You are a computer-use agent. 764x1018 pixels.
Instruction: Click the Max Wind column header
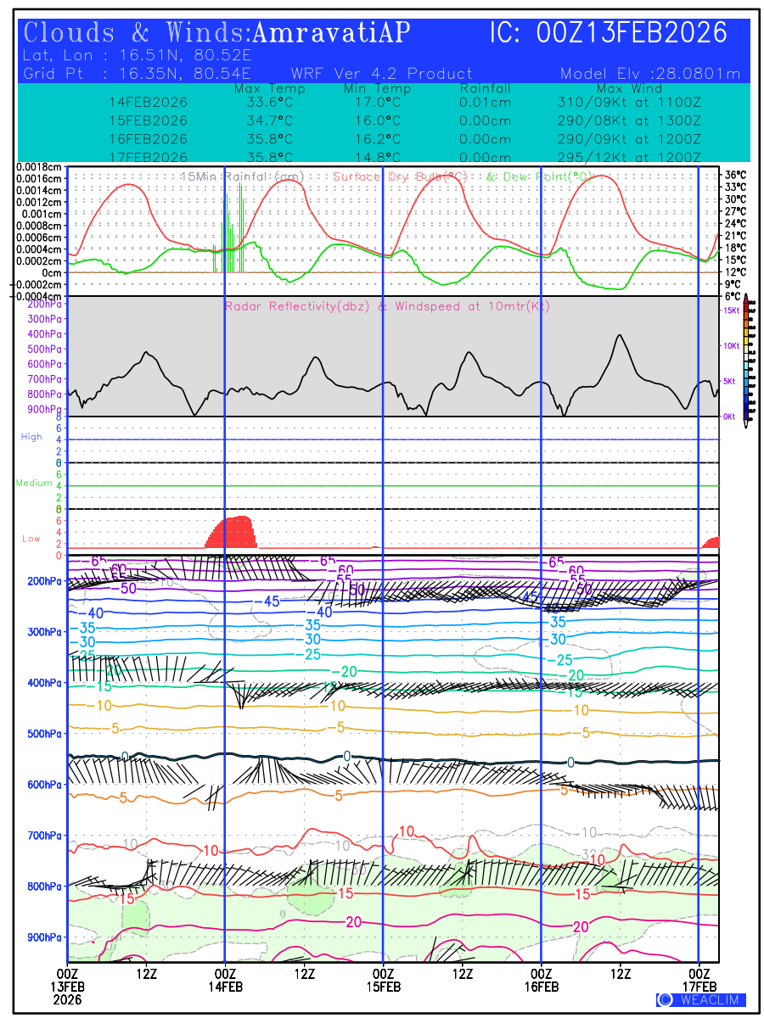pyautogui.click(x=629, y=88)
